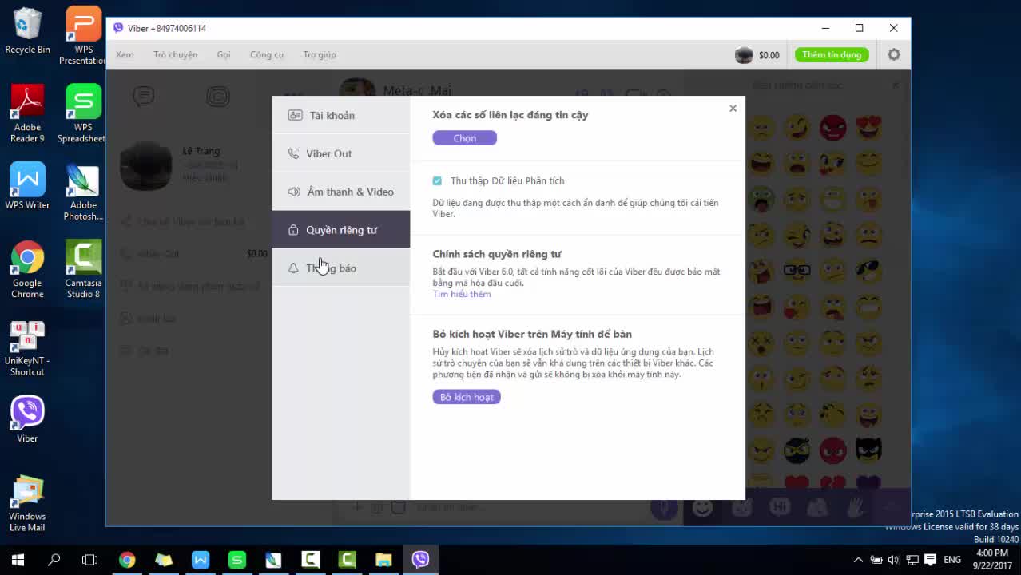
Task: Select Google Chrome desktop icon
Action: (x=27, y=269)
